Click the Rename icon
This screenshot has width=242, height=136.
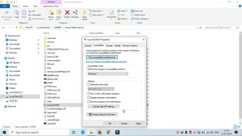point(75,12)
